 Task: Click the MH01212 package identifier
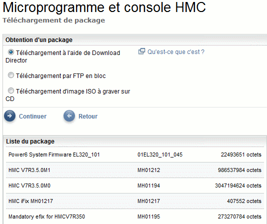pos(148,170)
